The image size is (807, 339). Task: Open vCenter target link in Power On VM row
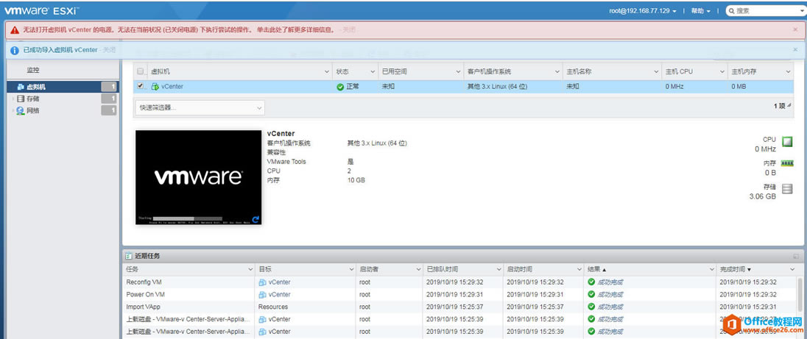coord(279,294)
